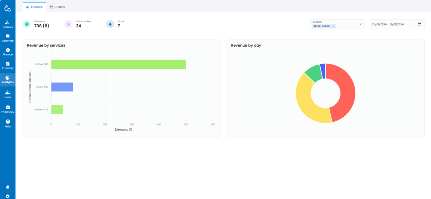Switch to the Clinical tab
431x199 pixels.
[57, 7]
